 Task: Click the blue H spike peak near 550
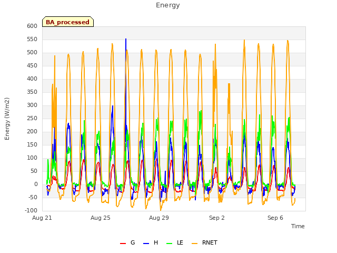pos(126,39)
